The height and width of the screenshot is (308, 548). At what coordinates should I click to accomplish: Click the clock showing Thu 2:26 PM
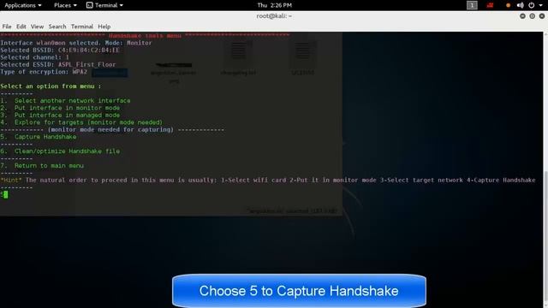274,5
